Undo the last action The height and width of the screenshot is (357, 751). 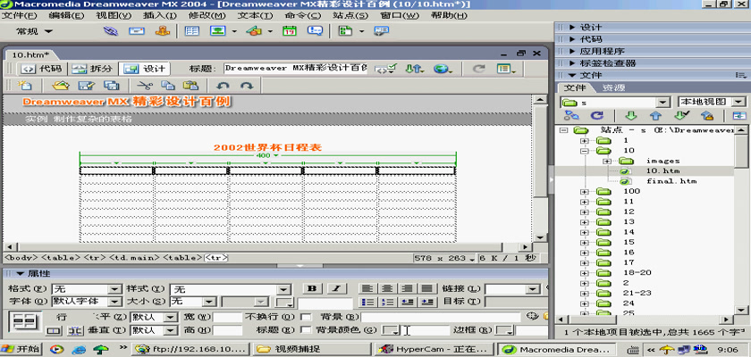[x=224, y=86]
